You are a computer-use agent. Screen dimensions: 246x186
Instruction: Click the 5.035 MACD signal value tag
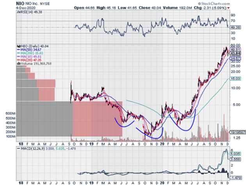tap(235, 154)
